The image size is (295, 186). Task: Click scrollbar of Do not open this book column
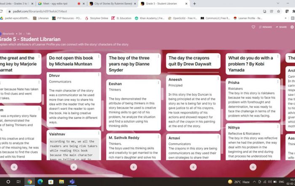[102, 116]
